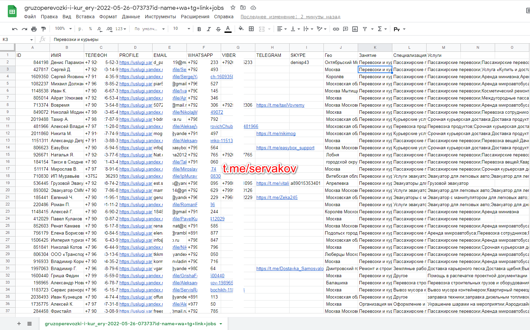Toggle strikethrough formatting
530x330 pixels.
tap(218, 29)
